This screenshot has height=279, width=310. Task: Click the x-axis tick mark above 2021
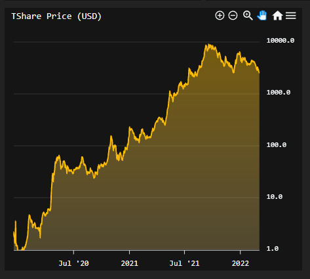tap(129, 252)
